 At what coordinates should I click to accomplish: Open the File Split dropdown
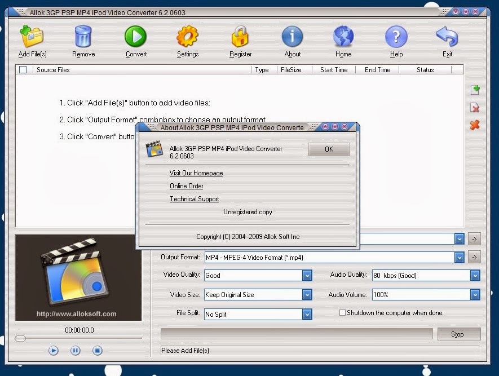[307, 315]
